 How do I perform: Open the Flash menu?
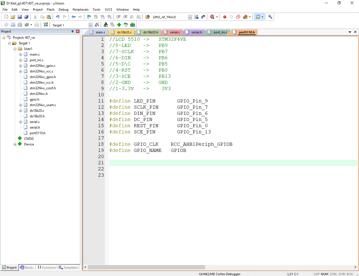(x=50, y=10)
